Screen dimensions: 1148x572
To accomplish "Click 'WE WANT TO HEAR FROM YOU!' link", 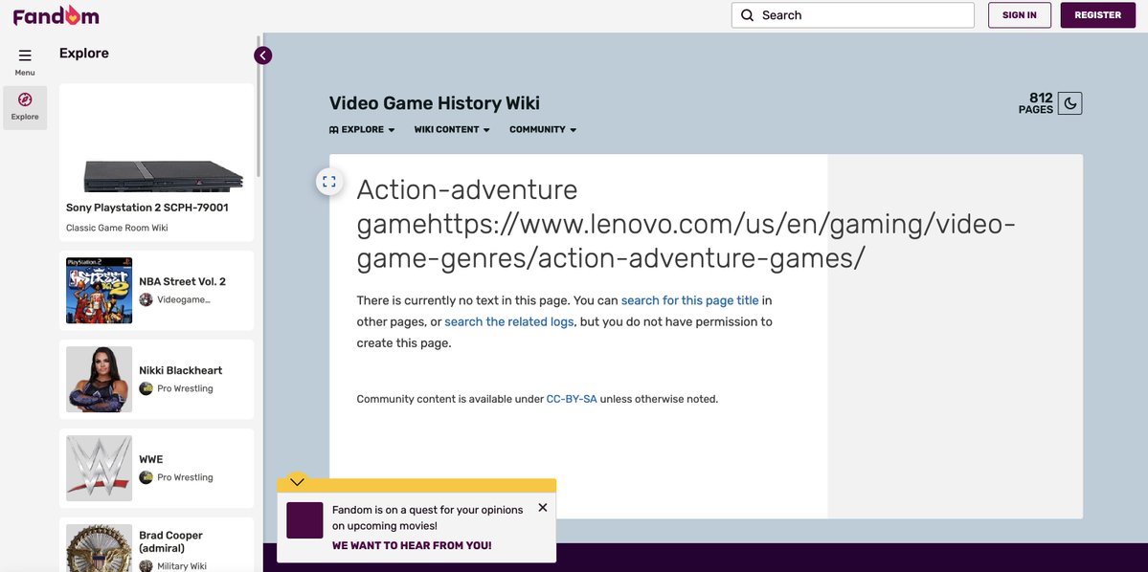I will pos(412,545).
